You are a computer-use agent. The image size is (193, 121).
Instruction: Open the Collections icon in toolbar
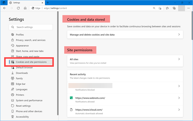pyautogui.click(x=175, y=8)
